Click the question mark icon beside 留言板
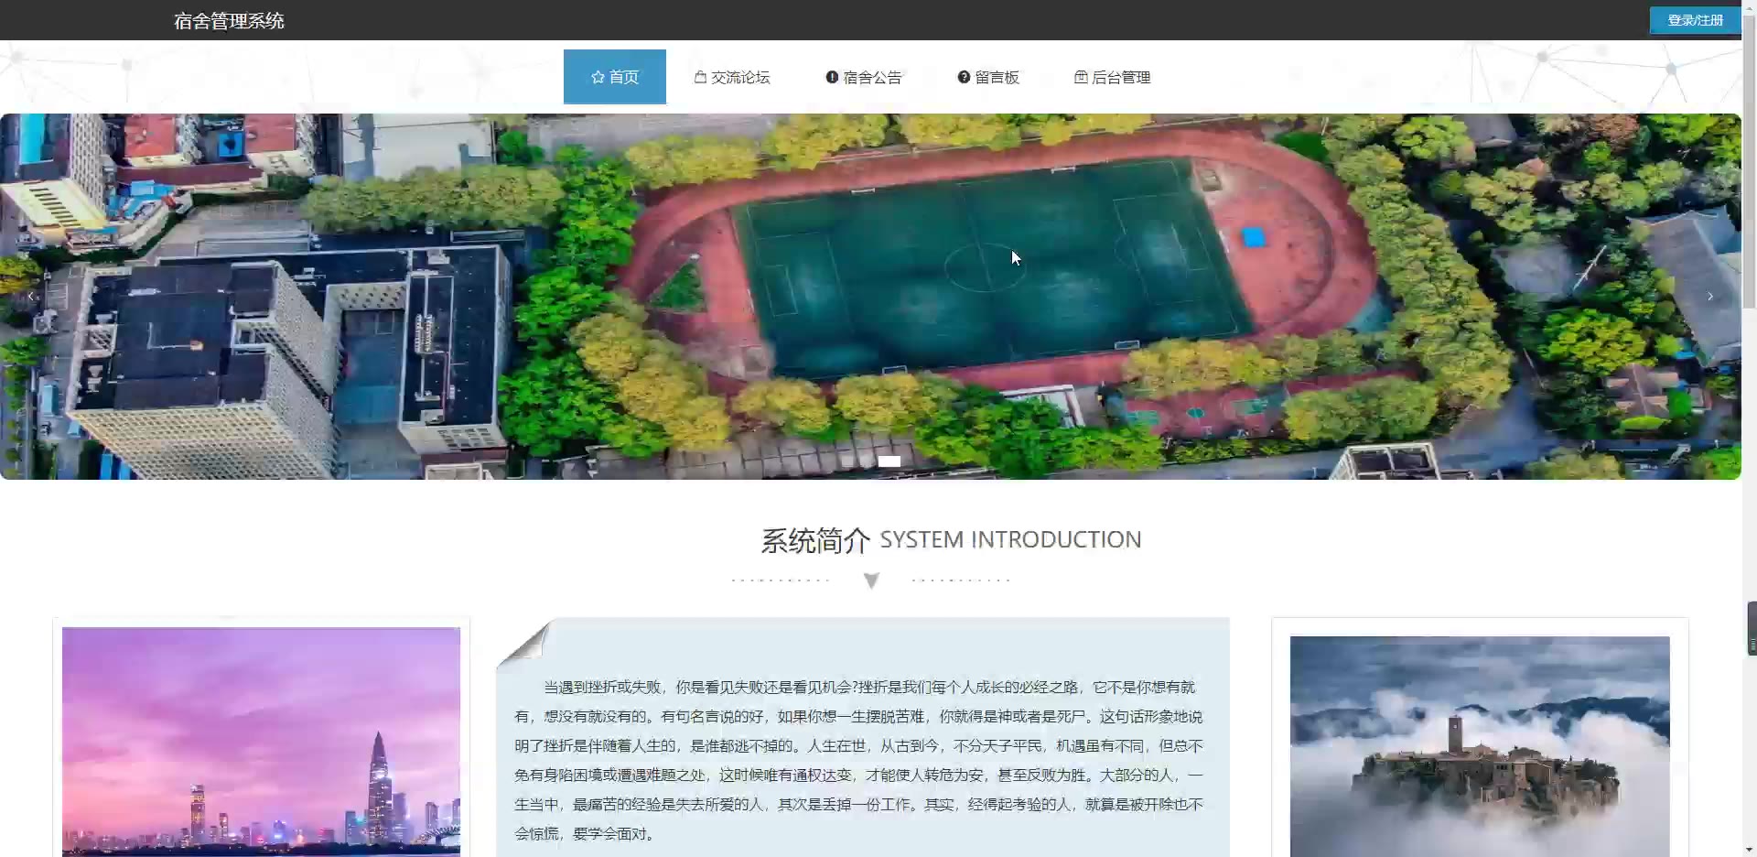This screenshot has height=857, width=1757. point(964,77)
